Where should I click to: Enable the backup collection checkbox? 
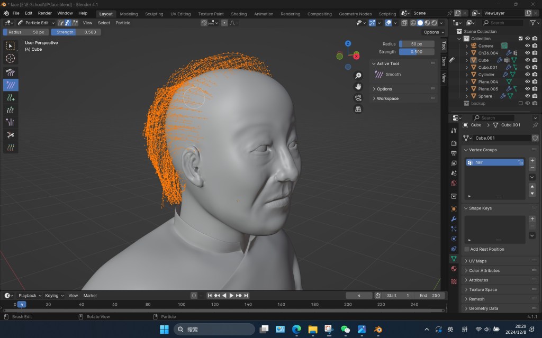point(520,104)
